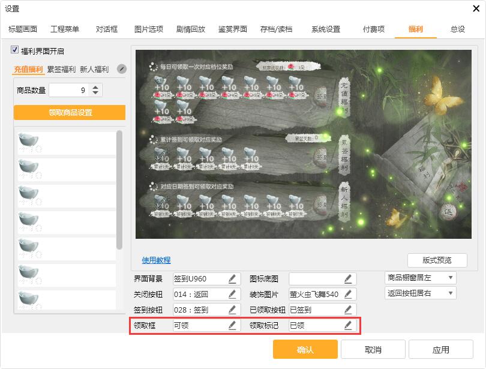Screen dimensions: 486x369
Task: Click the pencil icon for 界面背景
Action: (232, 279)
